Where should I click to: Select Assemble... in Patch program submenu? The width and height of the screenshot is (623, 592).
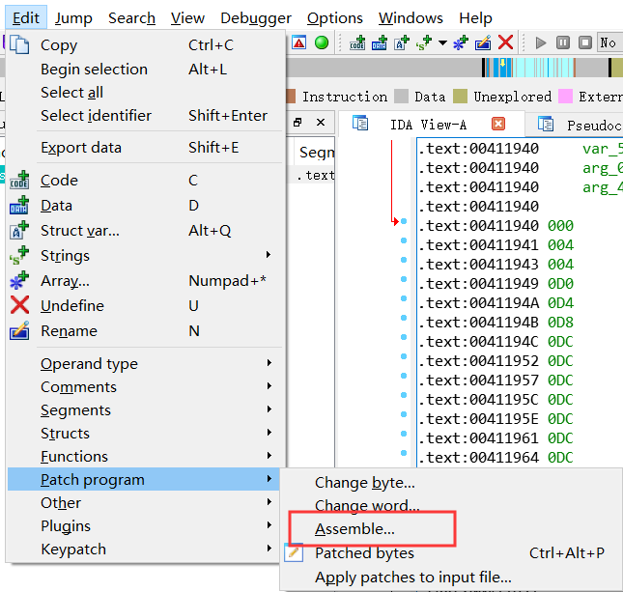pos(354,529)
